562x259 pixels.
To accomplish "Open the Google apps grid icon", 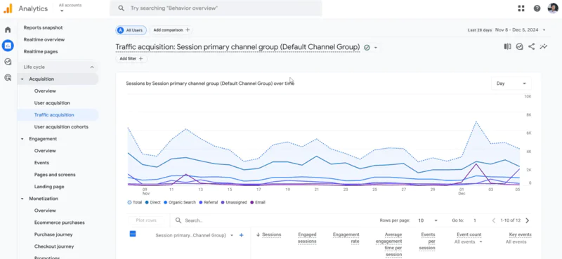I will point(521,8).
